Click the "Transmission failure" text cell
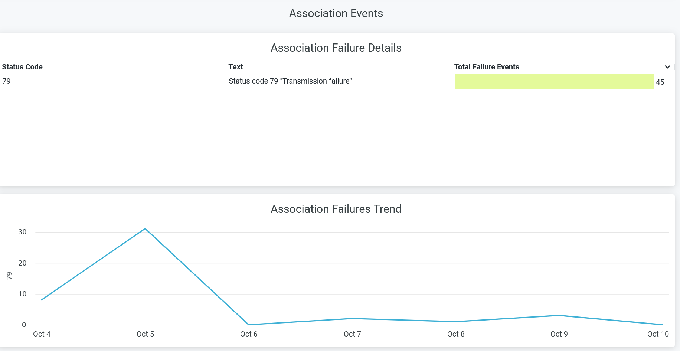680x351 pixels. [290, 81]
